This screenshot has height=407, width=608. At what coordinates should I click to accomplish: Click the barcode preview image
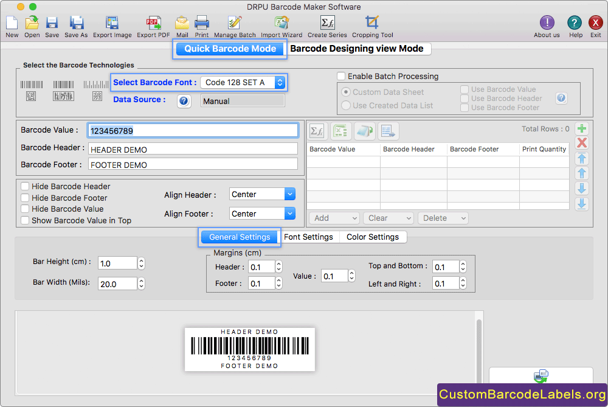(250, 349)
